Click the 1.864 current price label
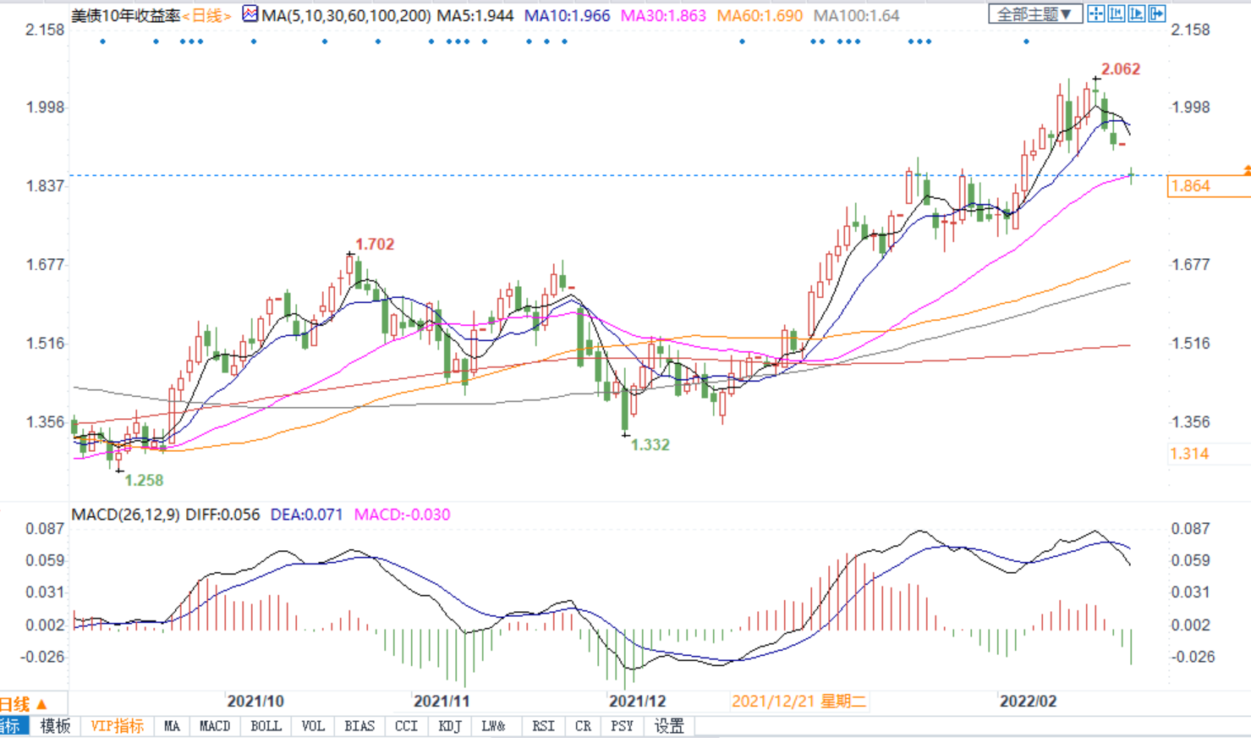 [x=1191, y=186]
